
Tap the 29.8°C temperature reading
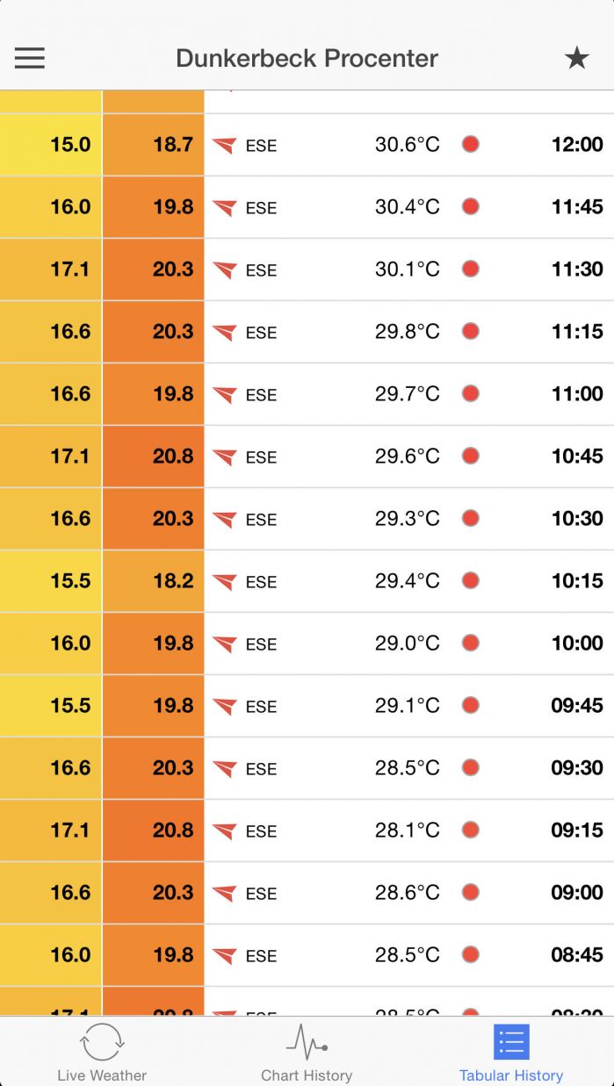[x=407, y=331]
